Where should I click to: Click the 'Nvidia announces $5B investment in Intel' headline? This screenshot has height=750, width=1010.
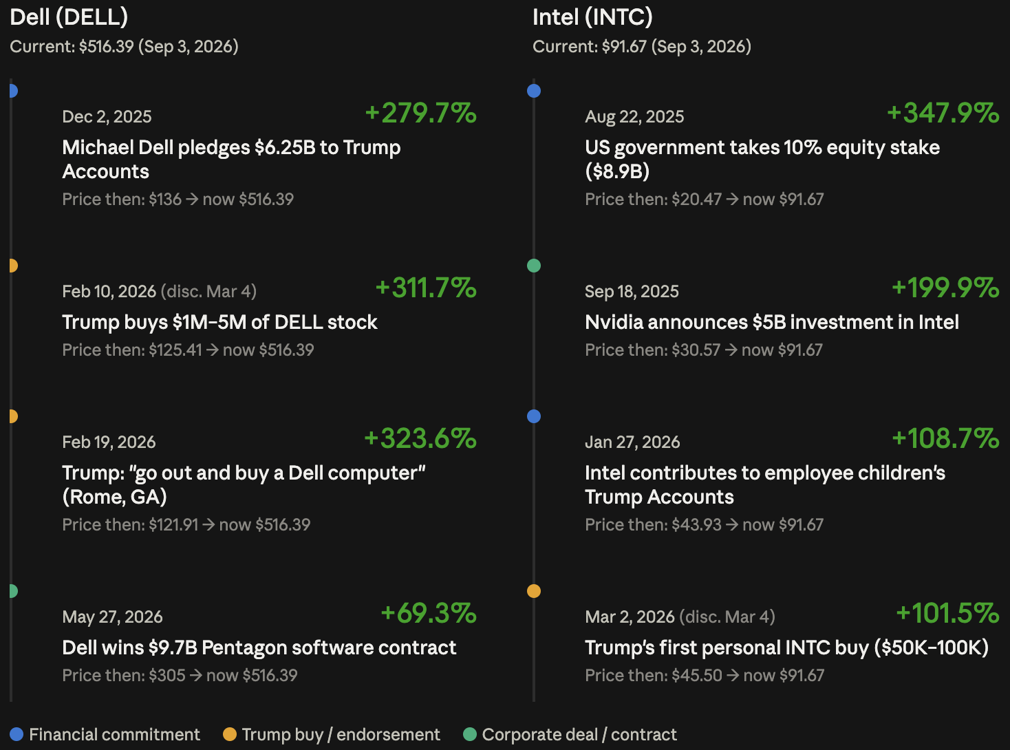click(772, 322)
